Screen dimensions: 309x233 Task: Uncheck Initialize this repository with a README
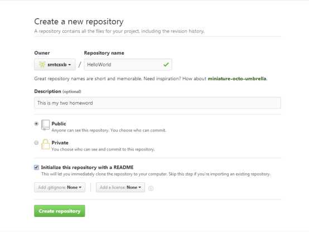36,167
